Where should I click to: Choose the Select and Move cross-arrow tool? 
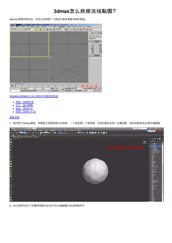coord(51,30)
